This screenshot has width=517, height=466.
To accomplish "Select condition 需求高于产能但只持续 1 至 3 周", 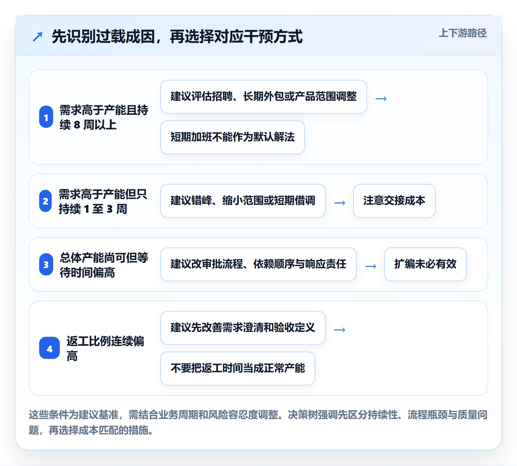I will pyautogui.click(x=103, y=201).
